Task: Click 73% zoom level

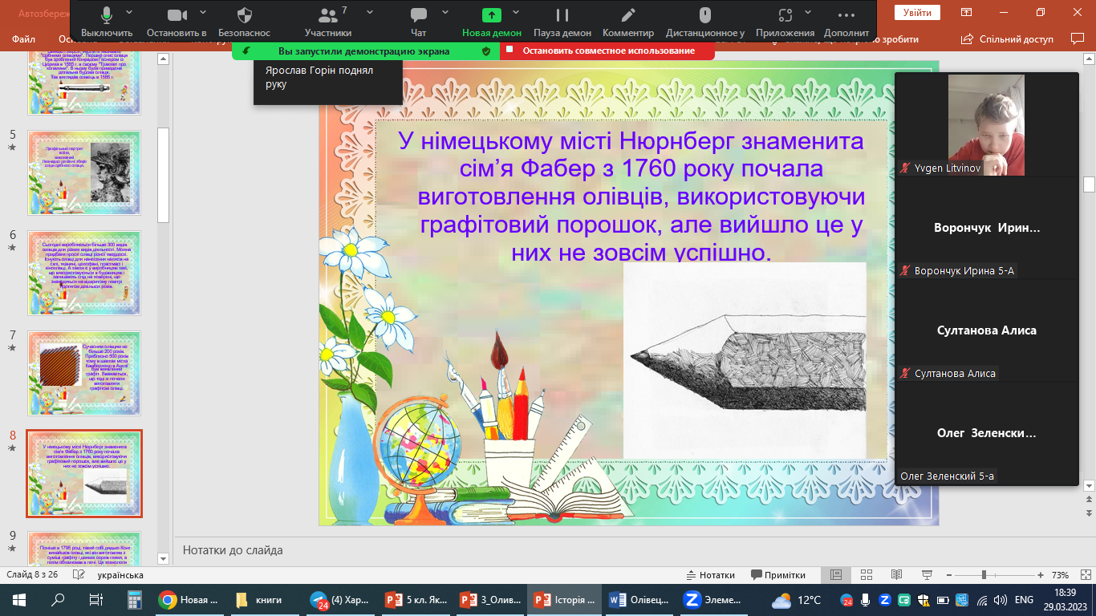Action: click(1061, 575)
